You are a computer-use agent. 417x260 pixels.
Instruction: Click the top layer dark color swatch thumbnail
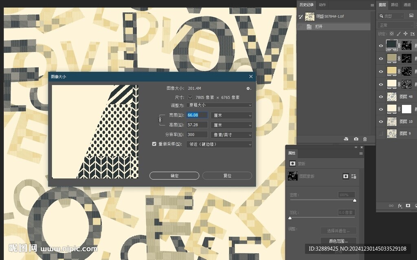click(392, 45)
